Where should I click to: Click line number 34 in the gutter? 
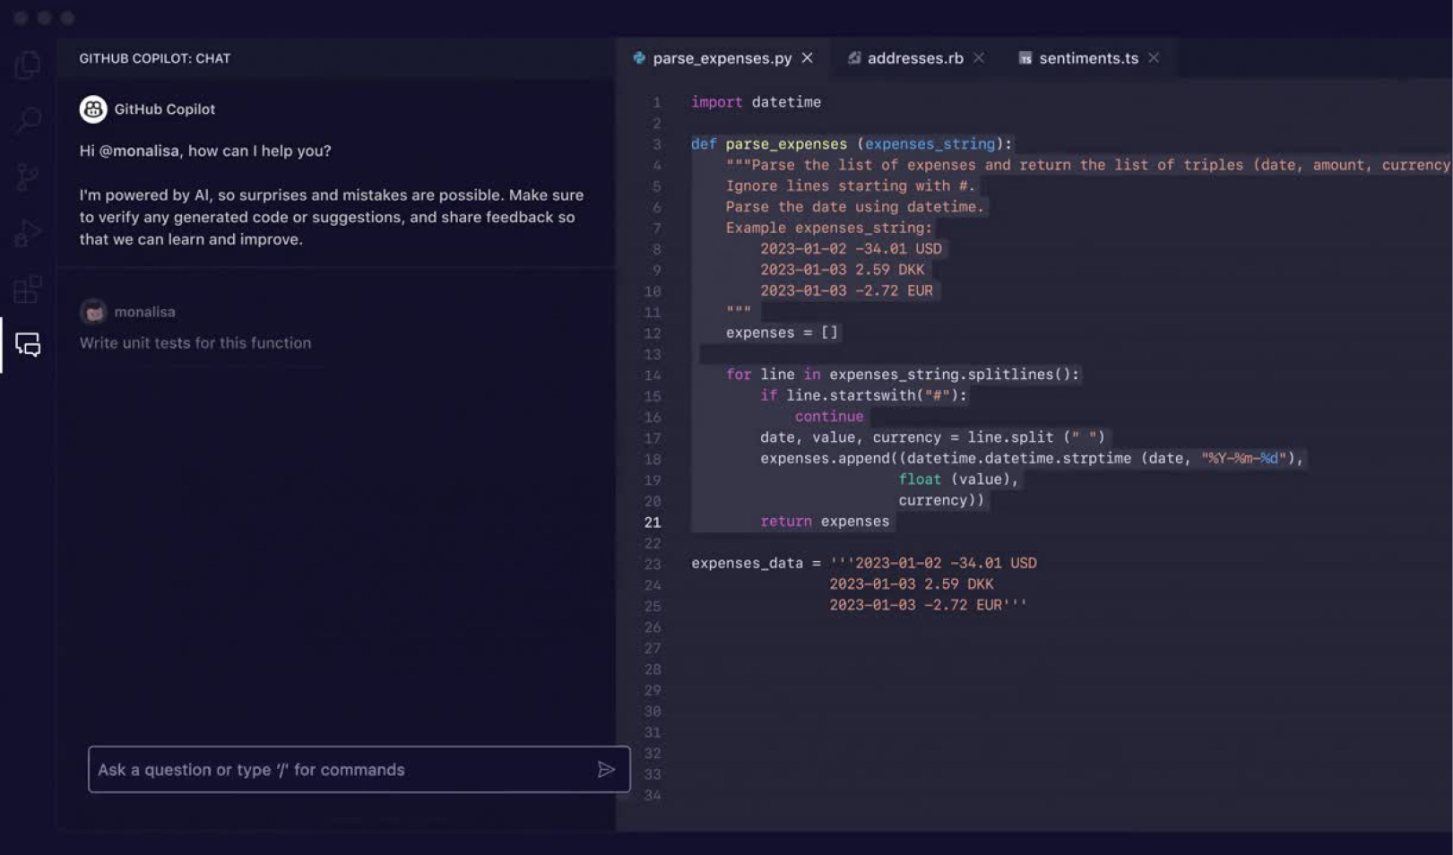coord(653,795)
